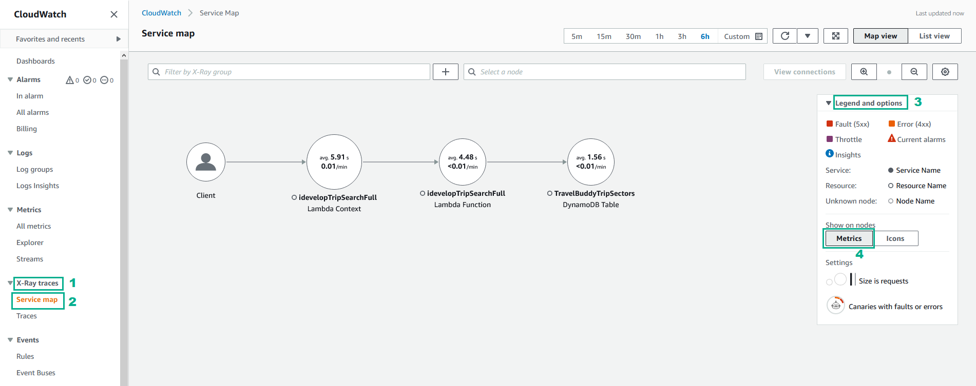Switch to Map view
The width and height of the screenshot is (976, 386).
[881, 36]
